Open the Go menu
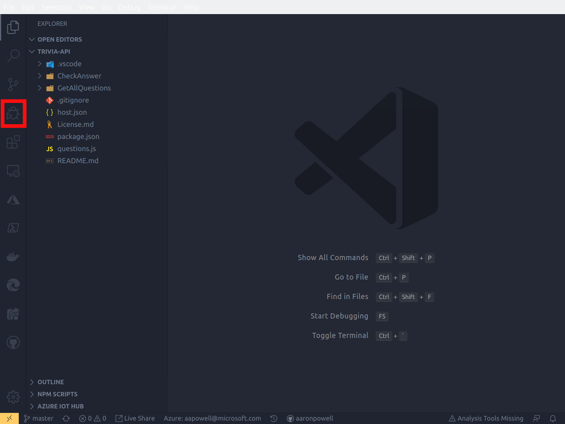 pos(106,7)
